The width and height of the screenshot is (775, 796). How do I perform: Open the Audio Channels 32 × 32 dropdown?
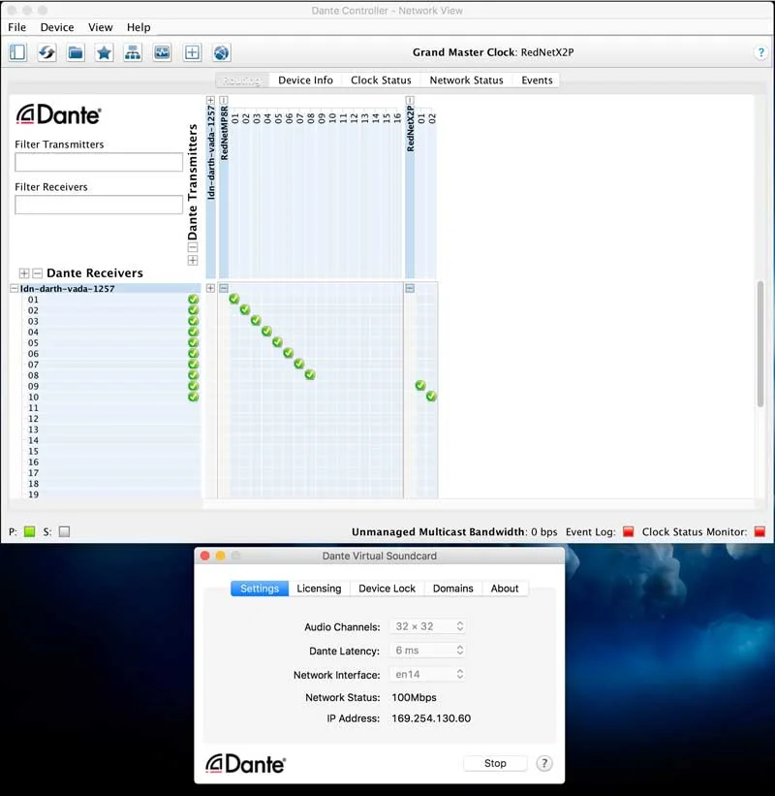427,626
